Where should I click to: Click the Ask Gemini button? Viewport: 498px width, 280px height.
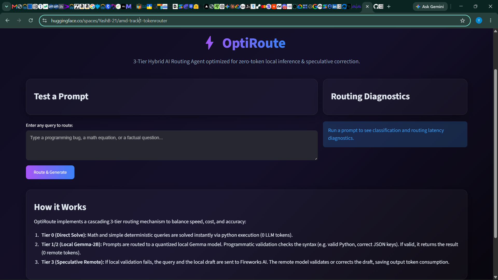[430, 6]
